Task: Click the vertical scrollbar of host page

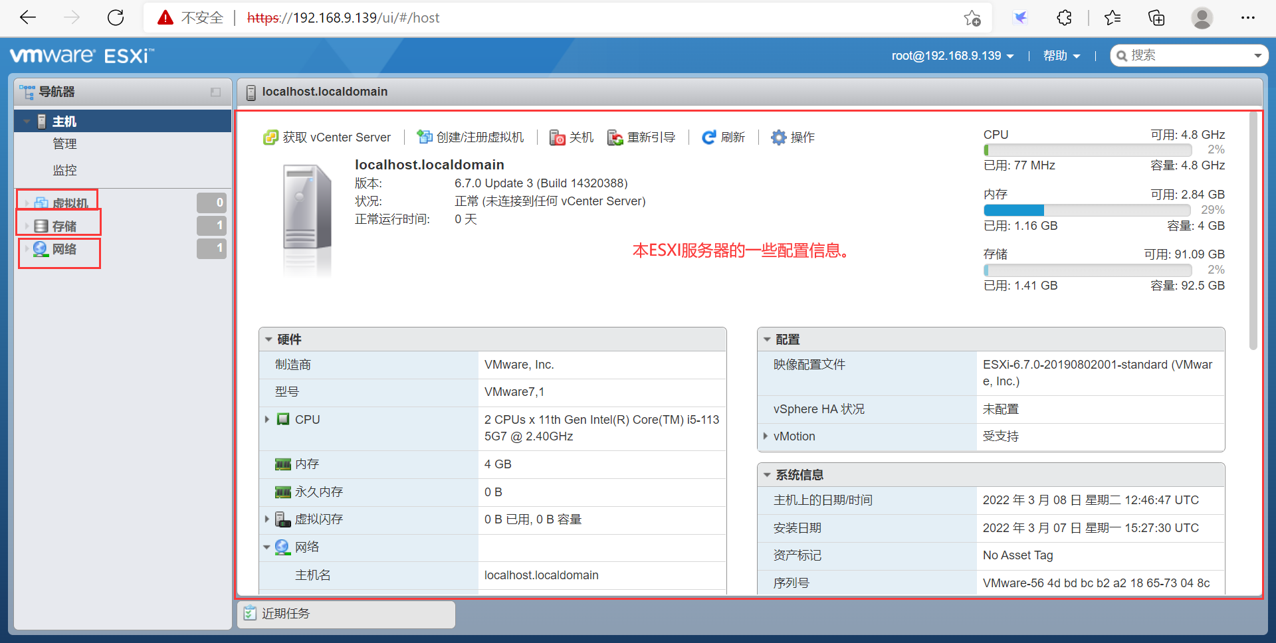Action: [1253, 230]
